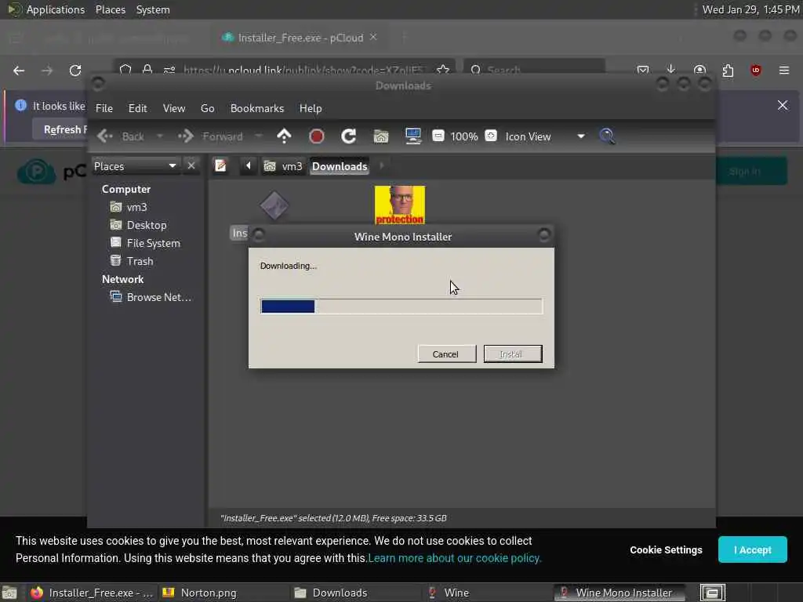Click the Install button in Wine Mono Installer

513,354
